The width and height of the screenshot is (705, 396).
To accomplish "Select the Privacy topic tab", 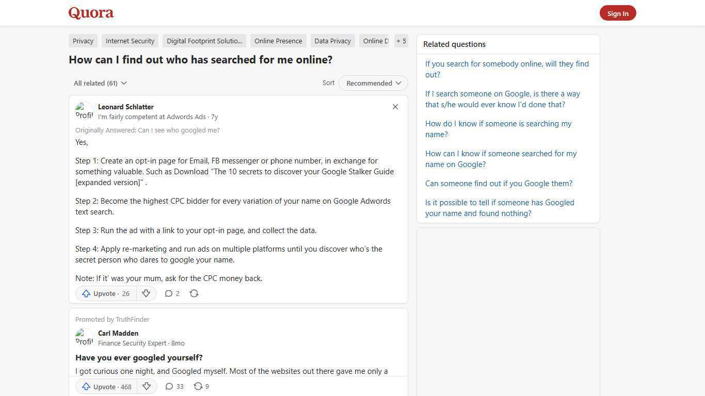I will coord(83,41).
